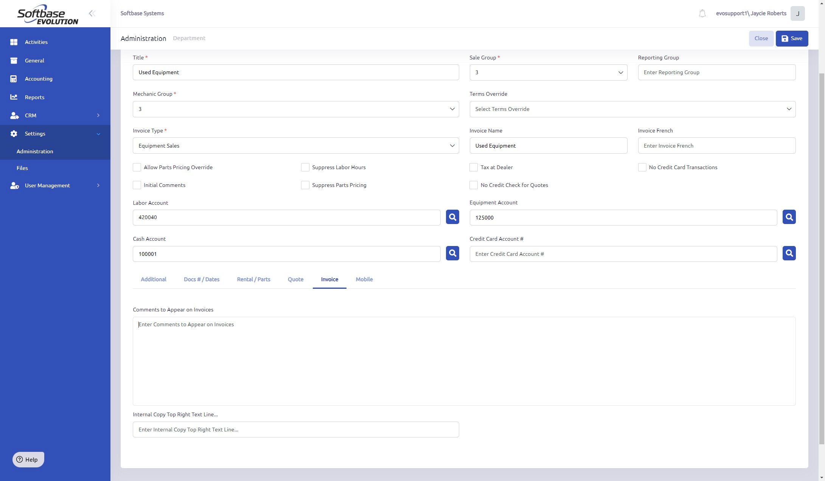
Task: Save the department settings
Action: [792, 39]
